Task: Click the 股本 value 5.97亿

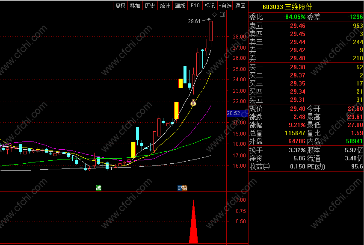Action: (x=354, y=151)
